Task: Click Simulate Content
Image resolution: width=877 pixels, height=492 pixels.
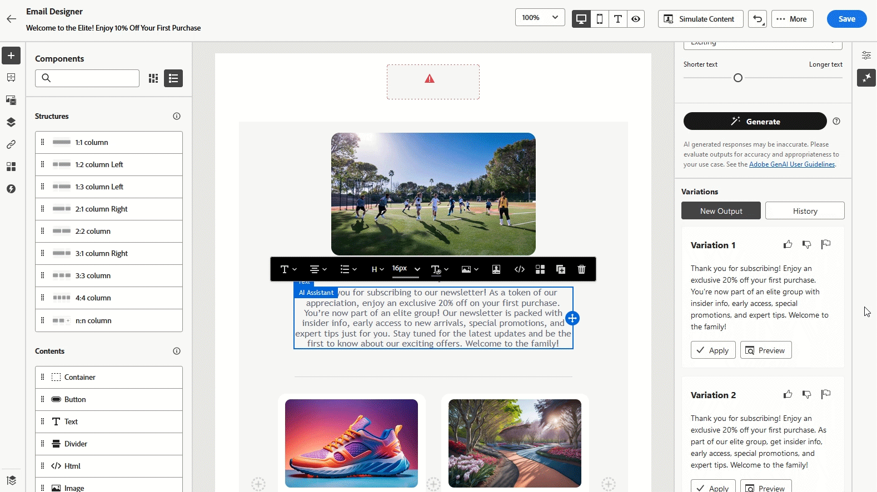Action: (700, 19)
